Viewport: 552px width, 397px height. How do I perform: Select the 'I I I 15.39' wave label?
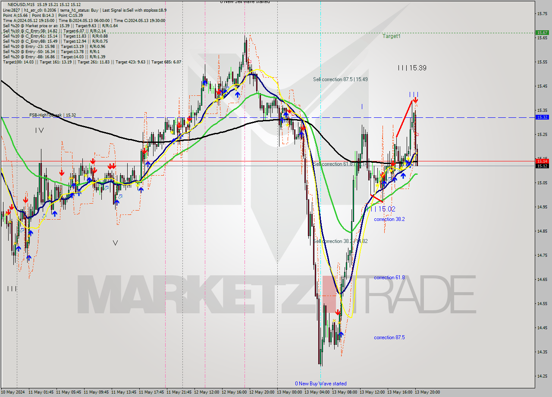pos(412,68)
